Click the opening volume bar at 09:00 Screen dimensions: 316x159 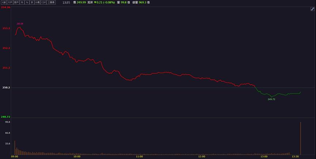[15, 148]
